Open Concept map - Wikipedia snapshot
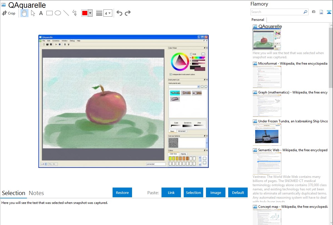 (293, 206)
